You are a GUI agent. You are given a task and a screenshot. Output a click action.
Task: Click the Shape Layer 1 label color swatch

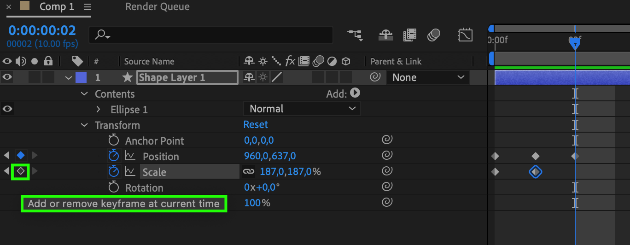(x=81, y=77)
